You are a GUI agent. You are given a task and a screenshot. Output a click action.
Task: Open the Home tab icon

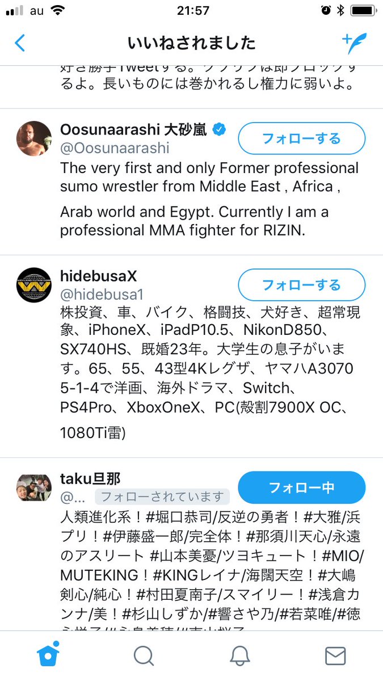[48, 655]
